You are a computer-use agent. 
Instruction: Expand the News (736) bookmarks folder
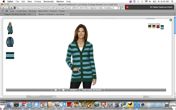click(43, 11)
